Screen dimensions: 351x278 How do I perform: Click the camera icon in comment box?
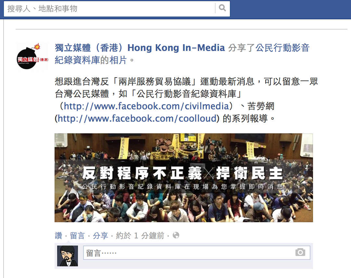pos(300,252)
